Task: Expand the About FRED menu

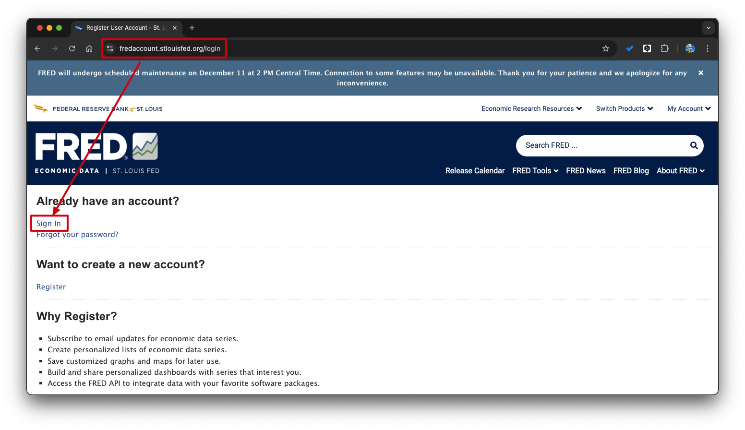Action: click(x=681, y=171)
